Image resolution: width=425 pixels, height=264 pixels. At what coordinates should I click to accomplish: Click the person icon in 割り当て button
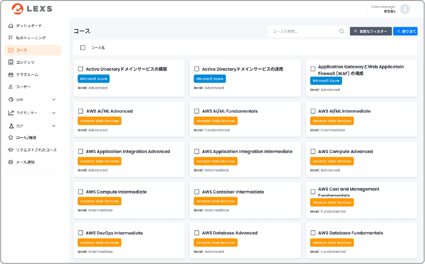[398, 31]
